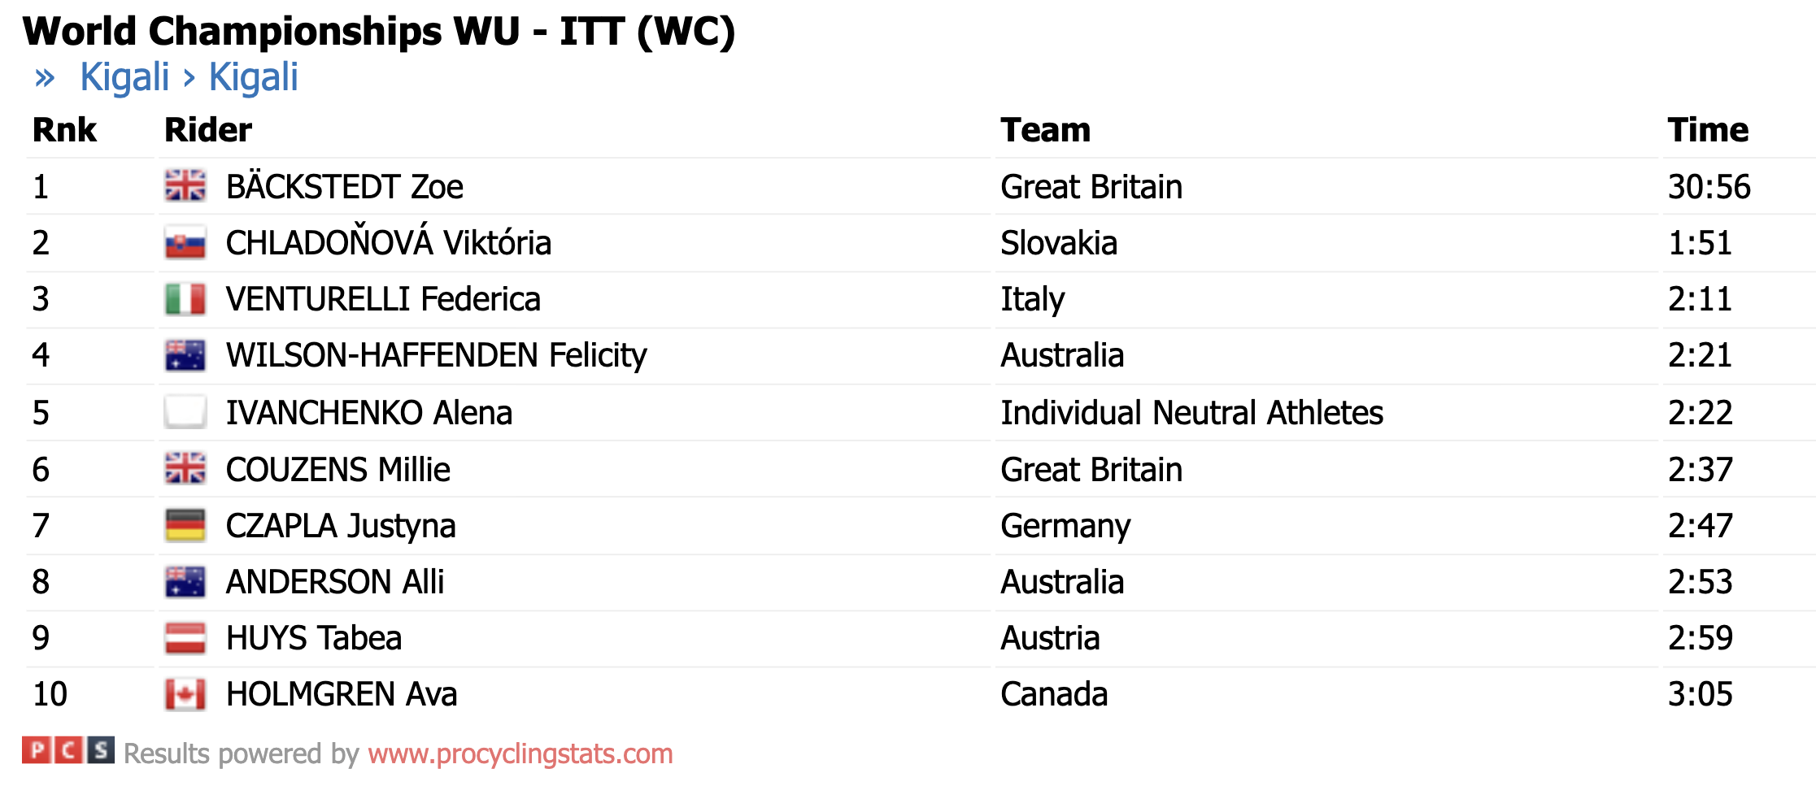This screenshot has height=799, width=1816.
Task: Open VENTURELLI Federica's rider entry
Action: (x=382, y=299)
